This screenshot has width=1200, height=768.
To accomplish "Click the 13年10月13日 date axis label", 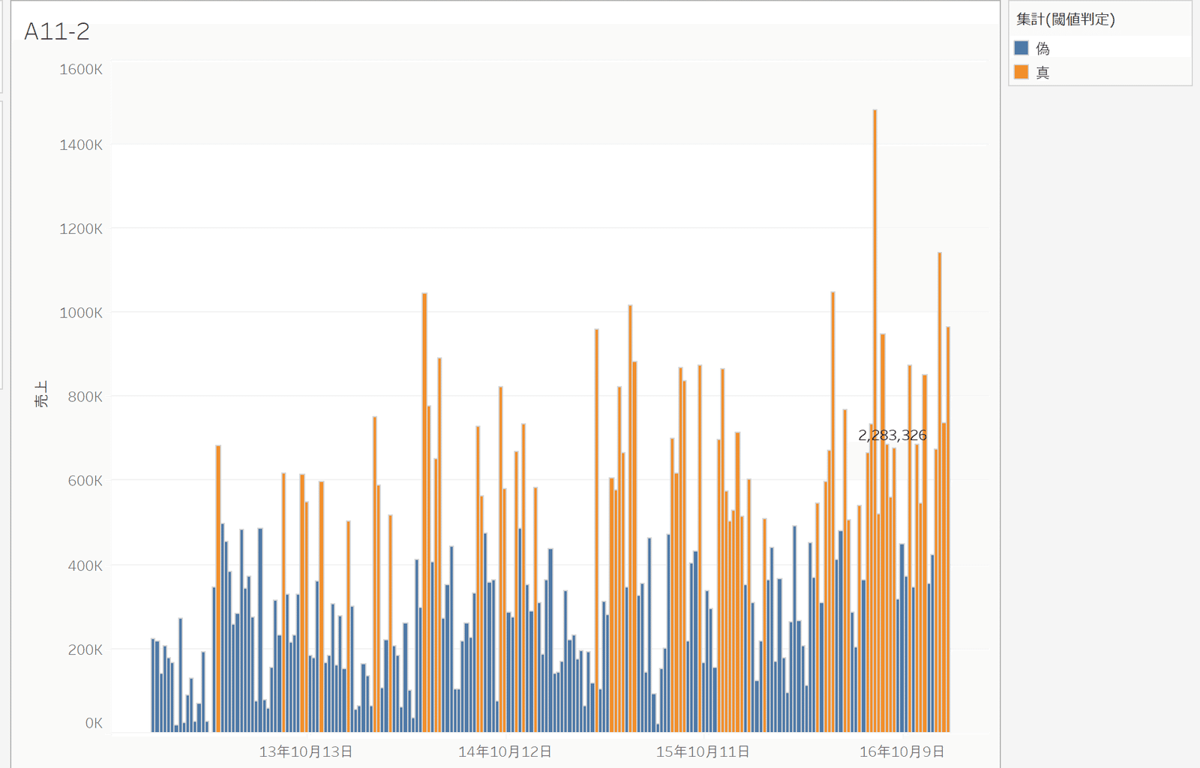I will click(x=306, y=751).
